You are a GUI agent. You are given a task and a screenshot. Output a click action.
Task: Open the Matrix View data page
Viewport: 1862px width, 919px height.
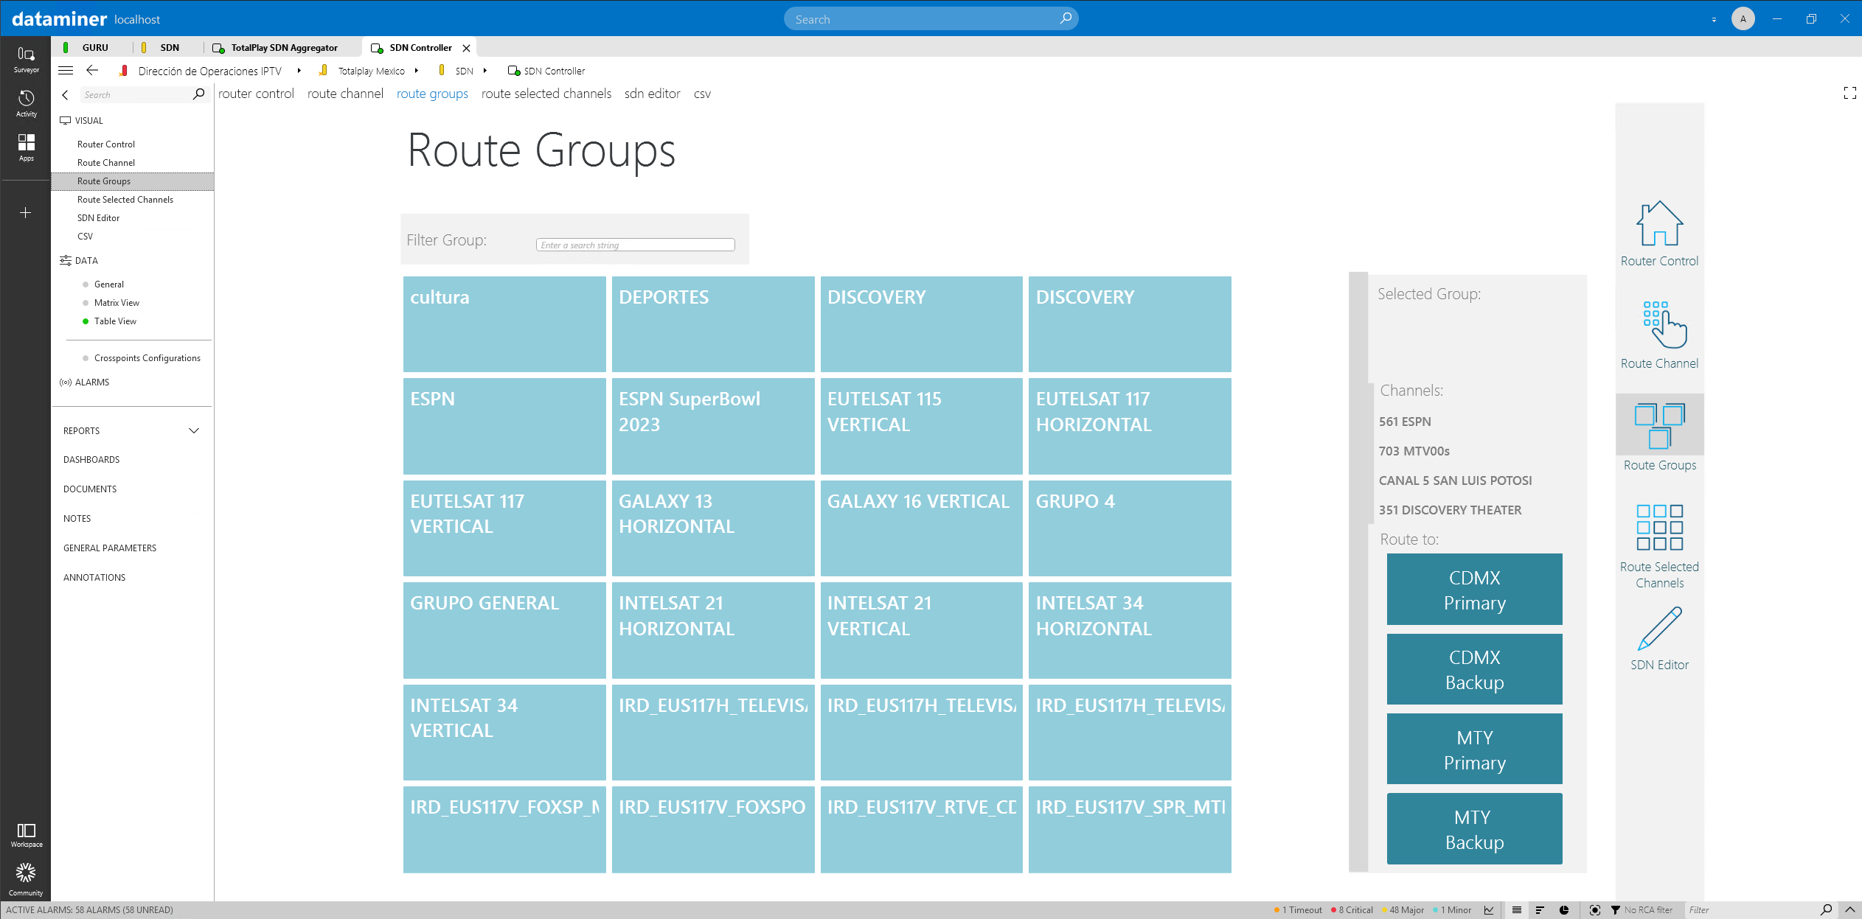point(117,303)
